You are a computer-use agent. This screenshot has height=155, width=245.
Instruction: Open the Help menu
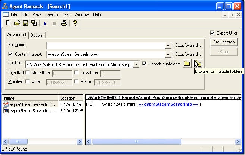point(97,14)
